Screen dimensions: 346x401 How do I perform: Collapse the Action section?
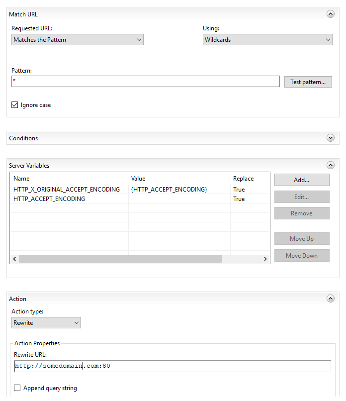(331, 299)
